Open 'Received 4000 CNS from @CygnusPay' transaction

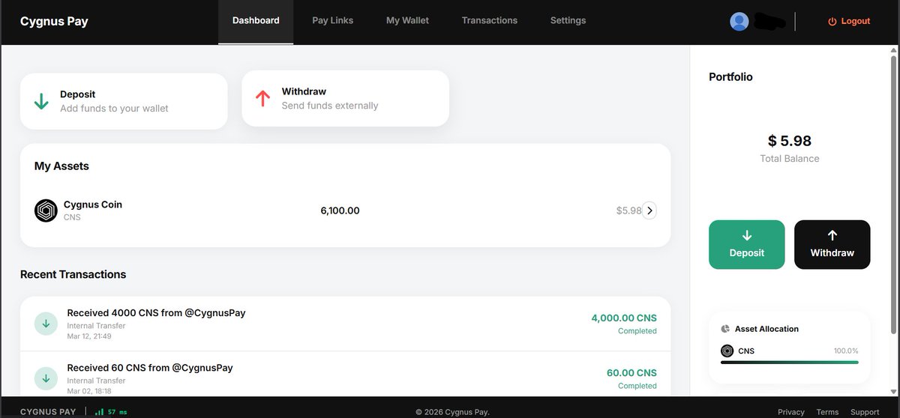(345, 324)
